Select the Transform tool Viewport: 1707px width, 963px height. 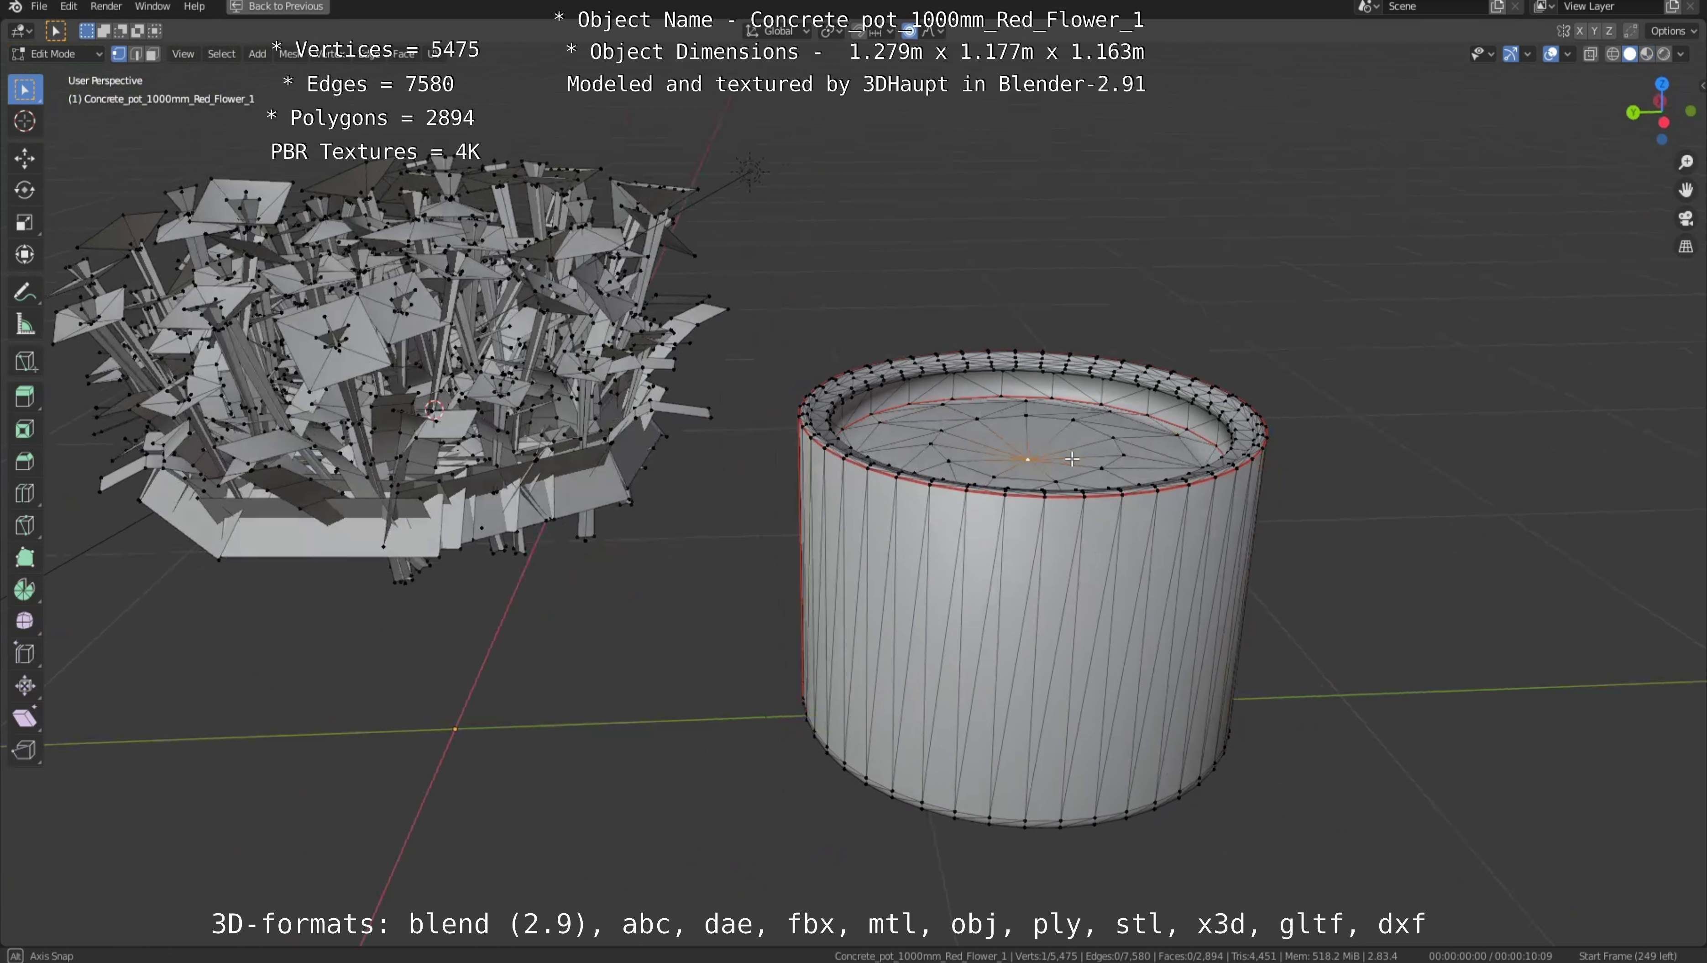pyautogui.click(x=25, y=254)
